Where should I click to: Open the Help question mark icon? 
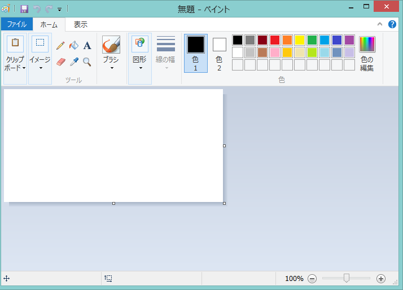point(392,24)
